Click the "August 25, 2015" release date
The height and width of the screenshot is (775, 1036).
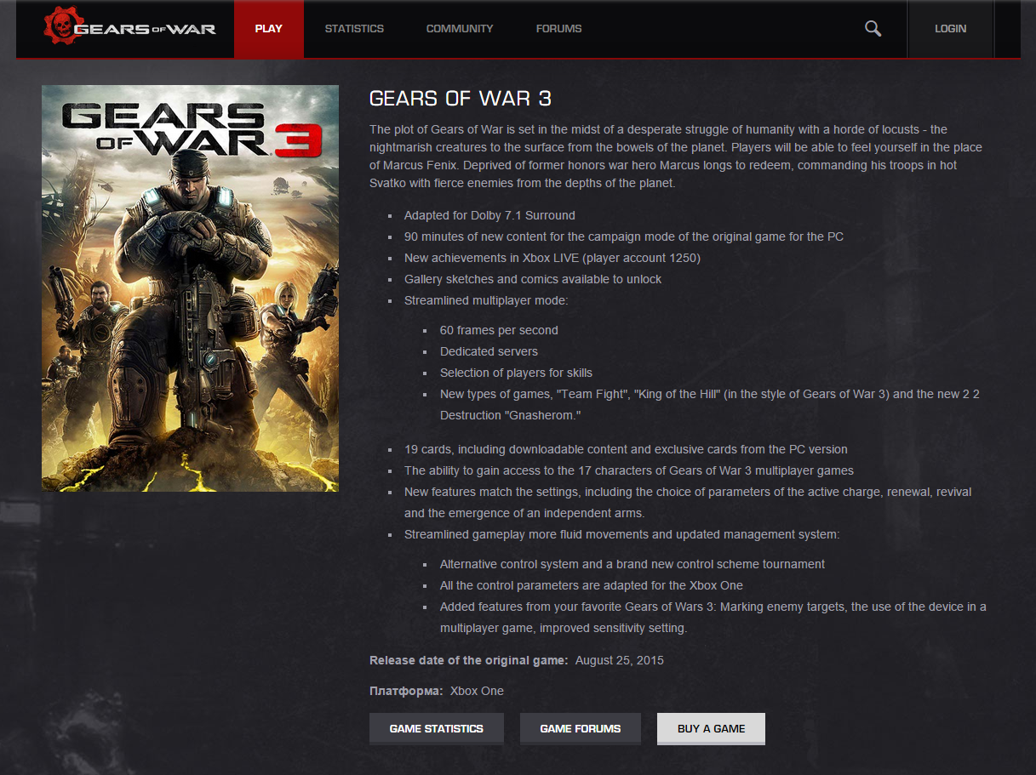(x=620, y=660)
